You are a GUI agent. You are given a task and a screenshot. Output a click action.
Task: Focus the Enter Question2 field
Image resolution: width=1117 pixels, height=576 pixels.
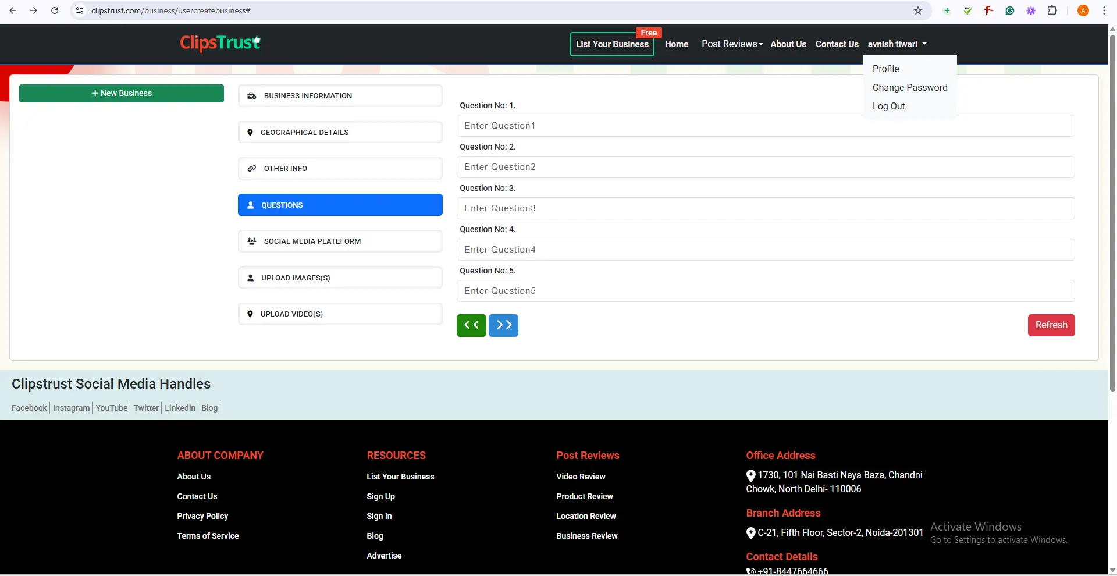pos(766,167)
